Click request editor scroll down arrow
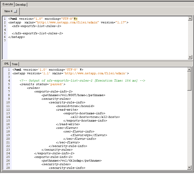This screenshot has width=194, height=174. (190, 57)
